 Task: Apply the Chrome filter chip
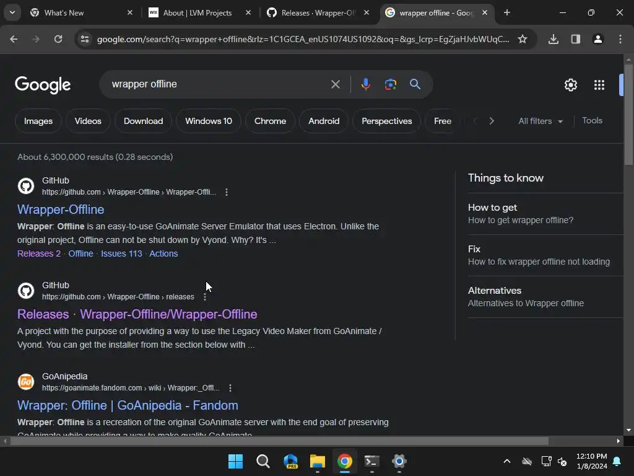[x=270, y=121]
